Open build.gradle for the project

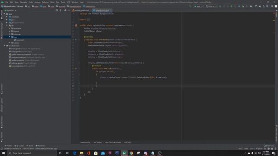click(24, 49)
